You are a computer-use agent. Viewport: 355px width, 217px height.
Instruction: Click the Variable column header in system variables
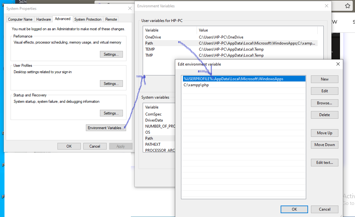point(159,107)
